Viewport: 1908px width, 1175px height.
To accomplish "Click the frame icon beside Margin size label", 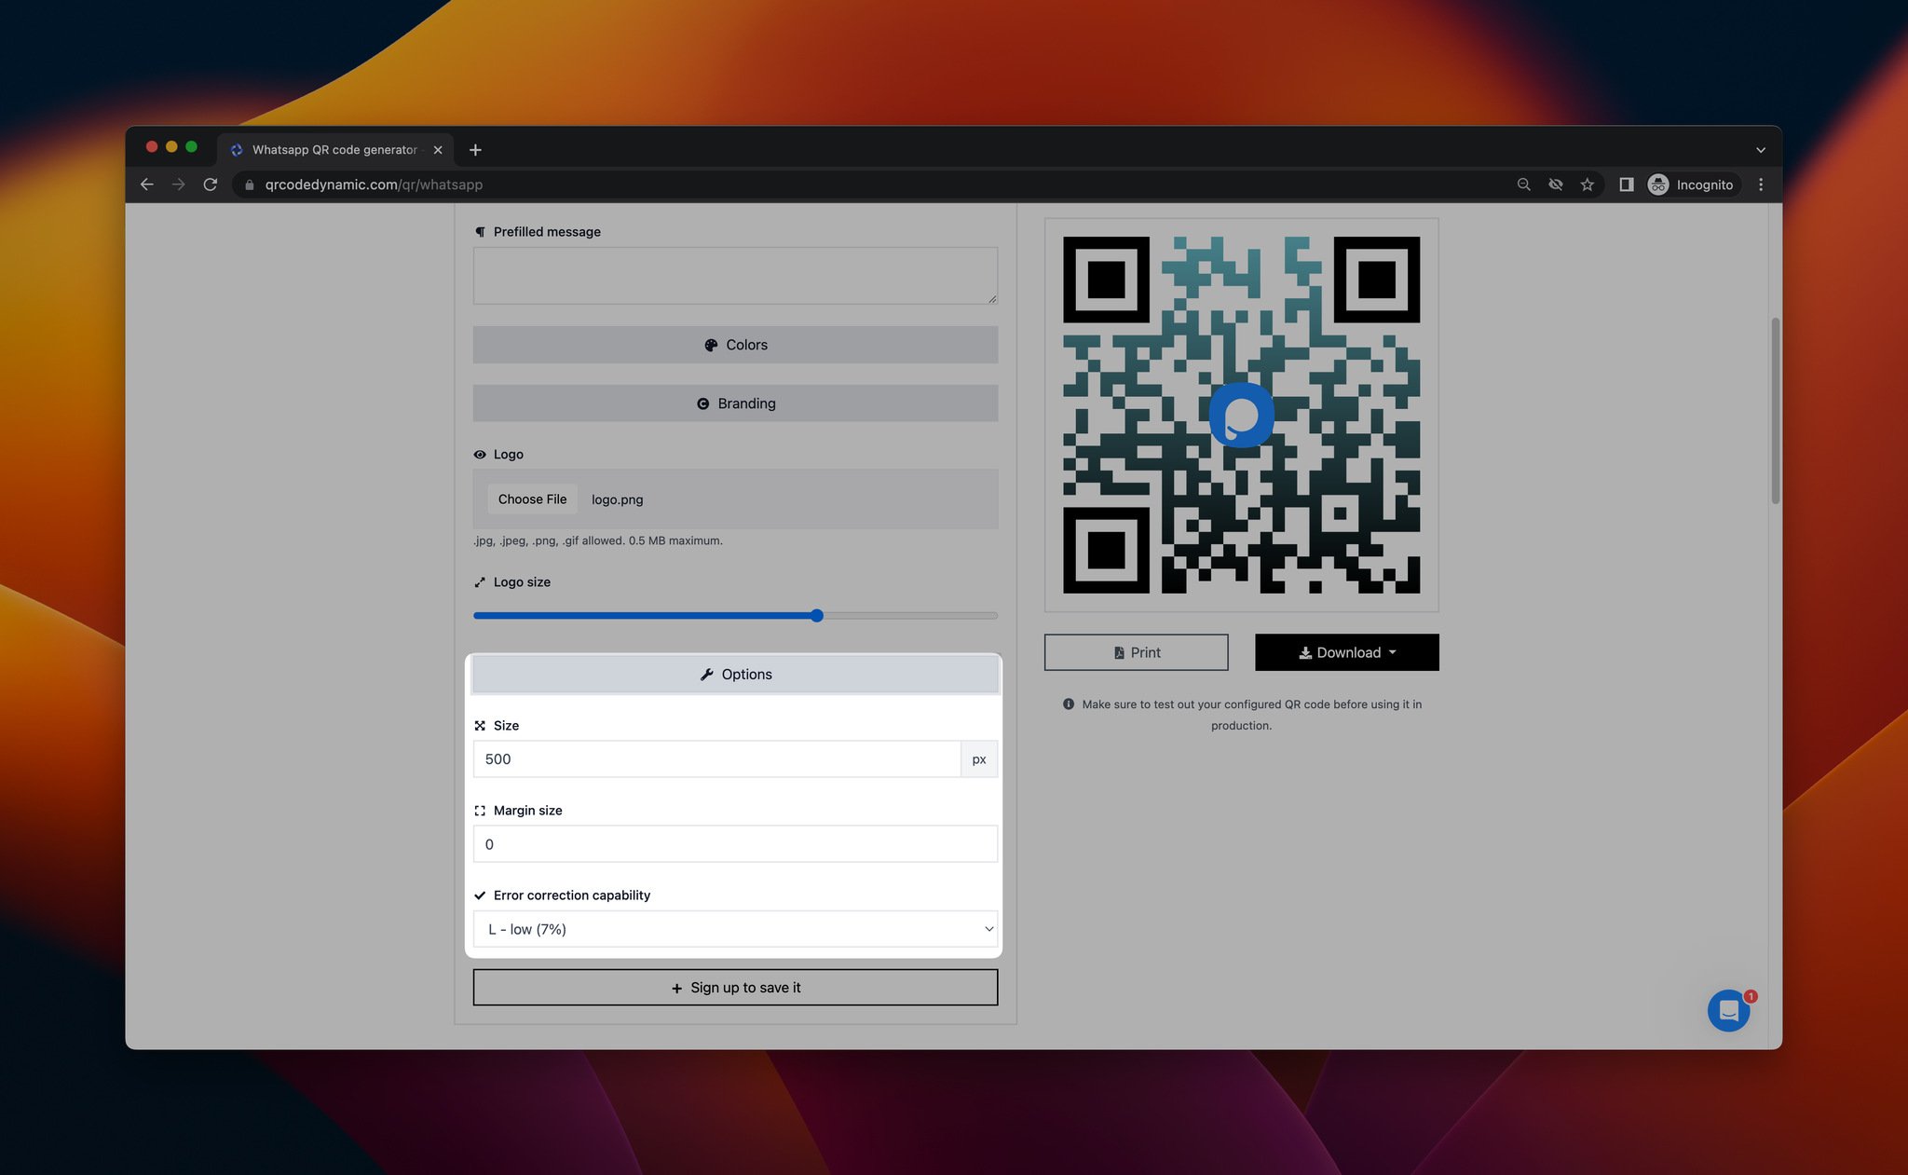I will click(480, 811).
